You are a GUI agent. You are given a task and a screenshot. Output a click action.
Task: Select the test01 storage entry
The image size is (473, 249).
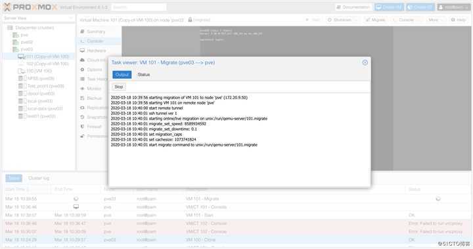pos(37,116)
